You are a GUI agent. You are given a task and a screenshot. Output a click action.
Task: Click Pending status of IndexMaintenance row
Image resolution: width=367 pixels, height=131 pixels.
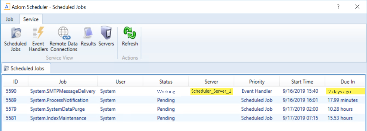pos(166,119)
